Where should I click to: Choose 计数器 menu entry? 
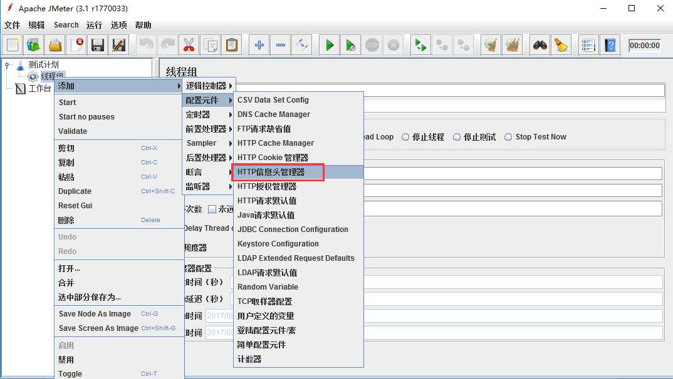(298, 360)
